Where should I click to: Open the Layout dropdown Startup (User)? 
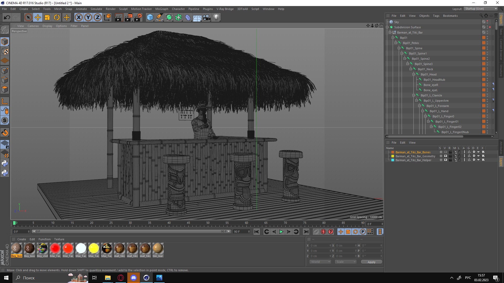(481, 9)
